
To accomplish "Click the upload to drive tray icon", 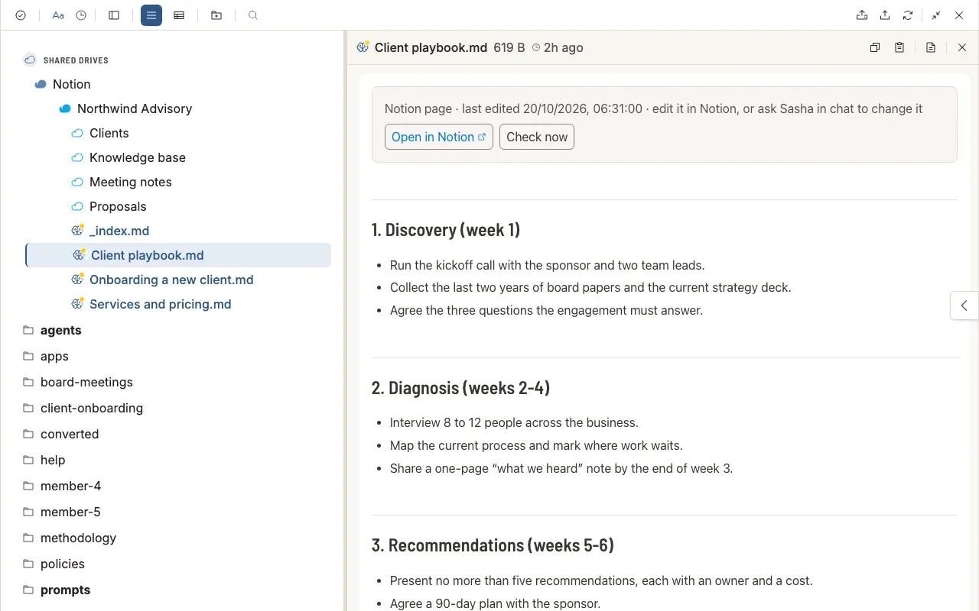I will pyautogui.click(x=862, y=15).
